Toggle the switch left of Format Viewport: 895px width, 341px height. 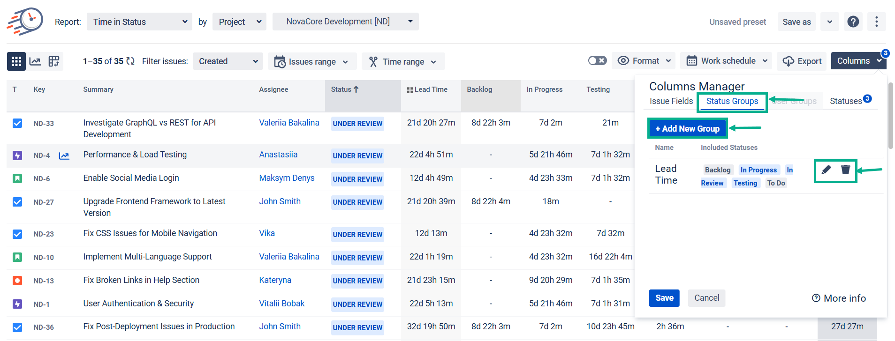(x=597, y=61)
